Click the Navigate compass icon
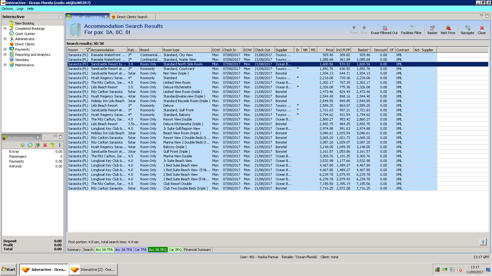This screenshot has height=276, width=492. click(467, 28)
